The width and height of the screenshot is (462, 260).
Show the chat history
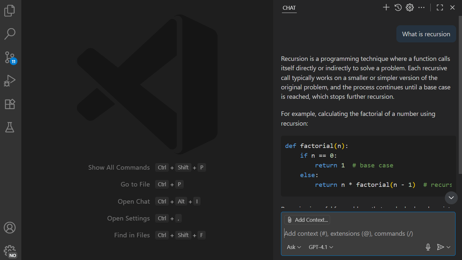coord(398,7)
